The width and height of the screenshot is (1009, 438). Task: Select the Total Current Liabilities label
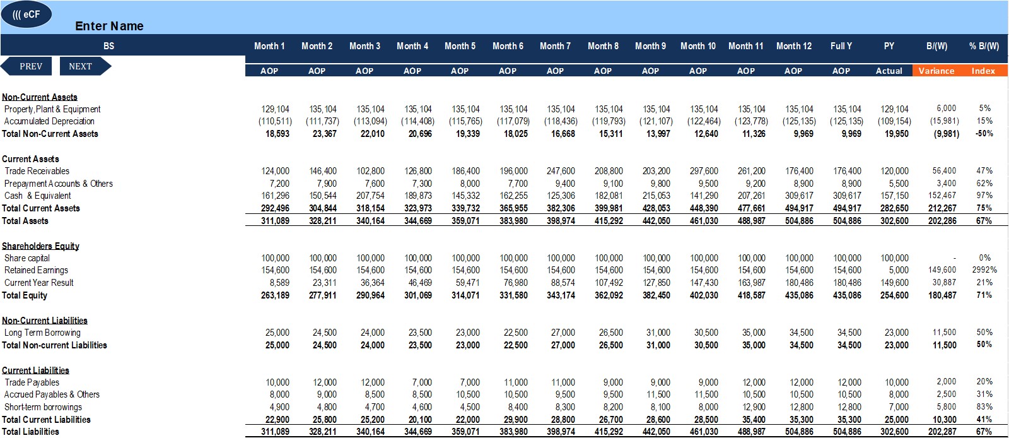(x=46, y=420)
